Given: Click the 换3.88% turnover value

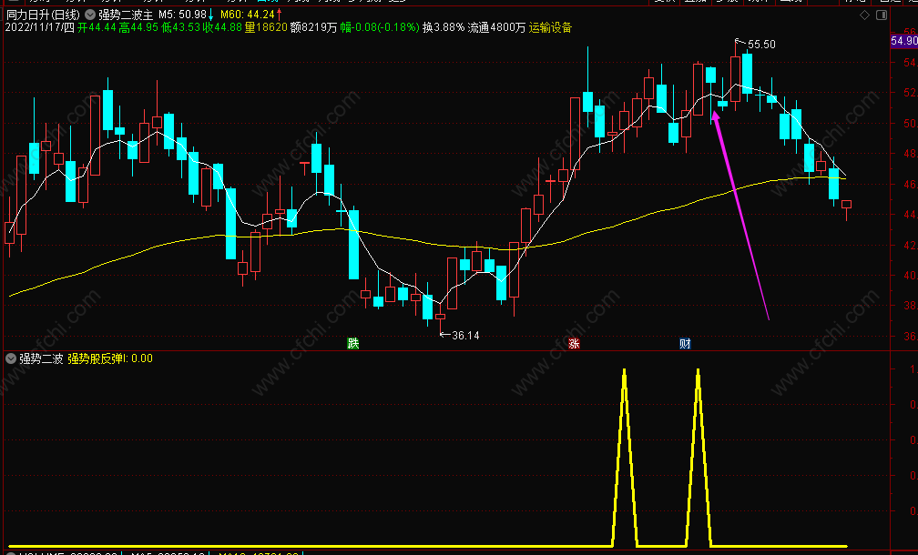Looking at the screenshot, I should (444, 27).
